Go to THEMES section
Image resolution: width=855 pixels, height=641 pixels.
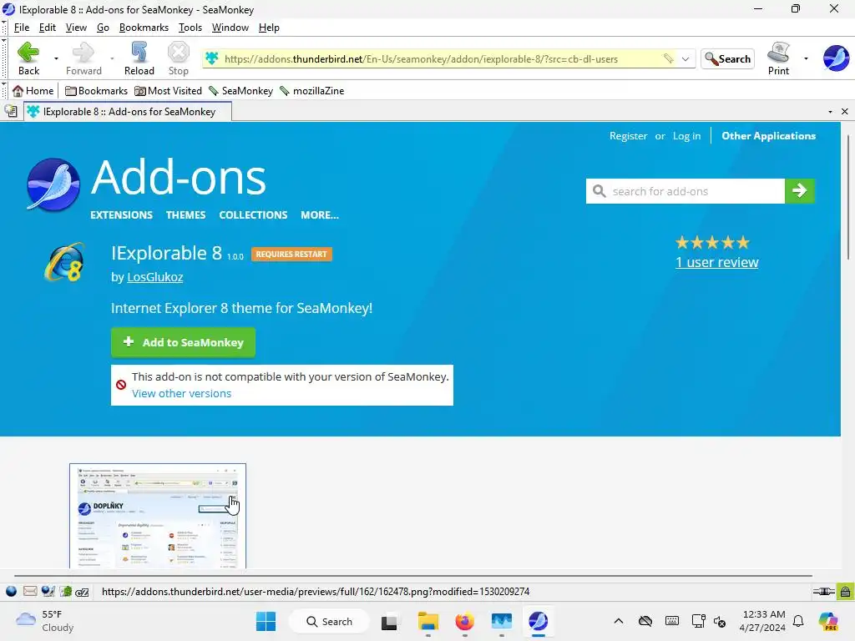coord(186,215)
